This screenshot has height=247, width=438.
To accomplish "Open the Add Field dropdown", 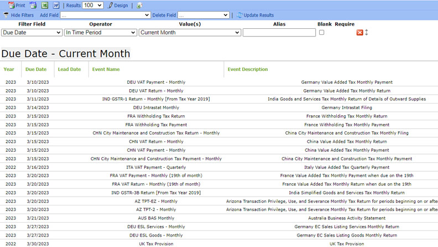I will [x=105, y=15].
